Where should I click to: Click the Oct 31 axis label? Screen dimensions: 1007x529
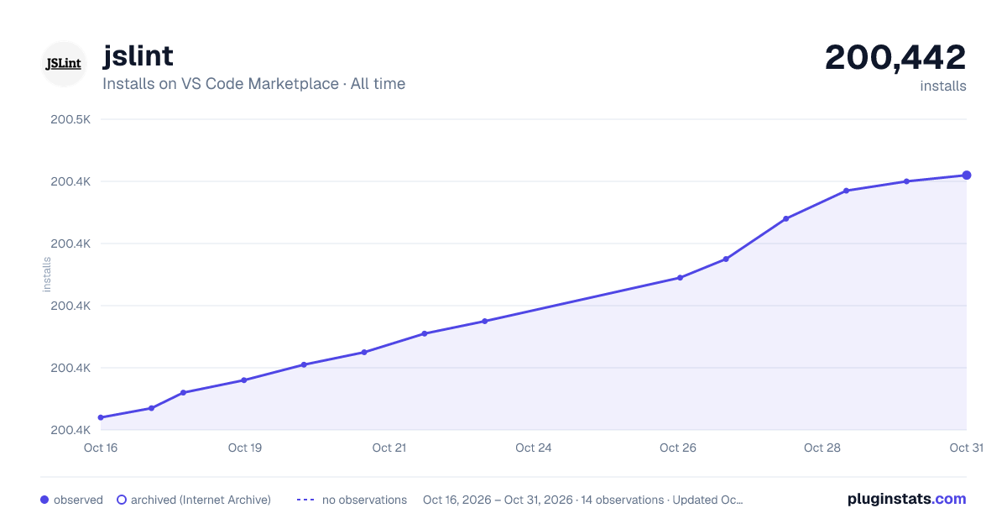coord(966,448)
